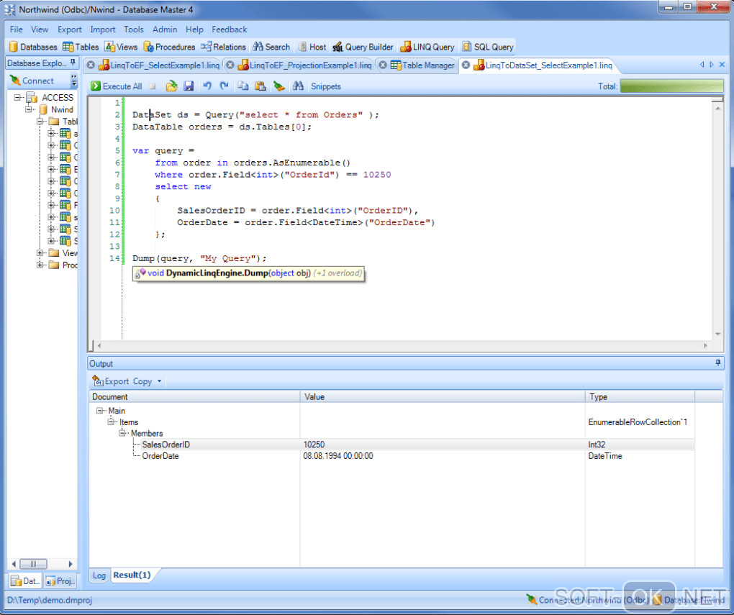Click the Save disk icon

pyautogui.click(x=189, y=86)
